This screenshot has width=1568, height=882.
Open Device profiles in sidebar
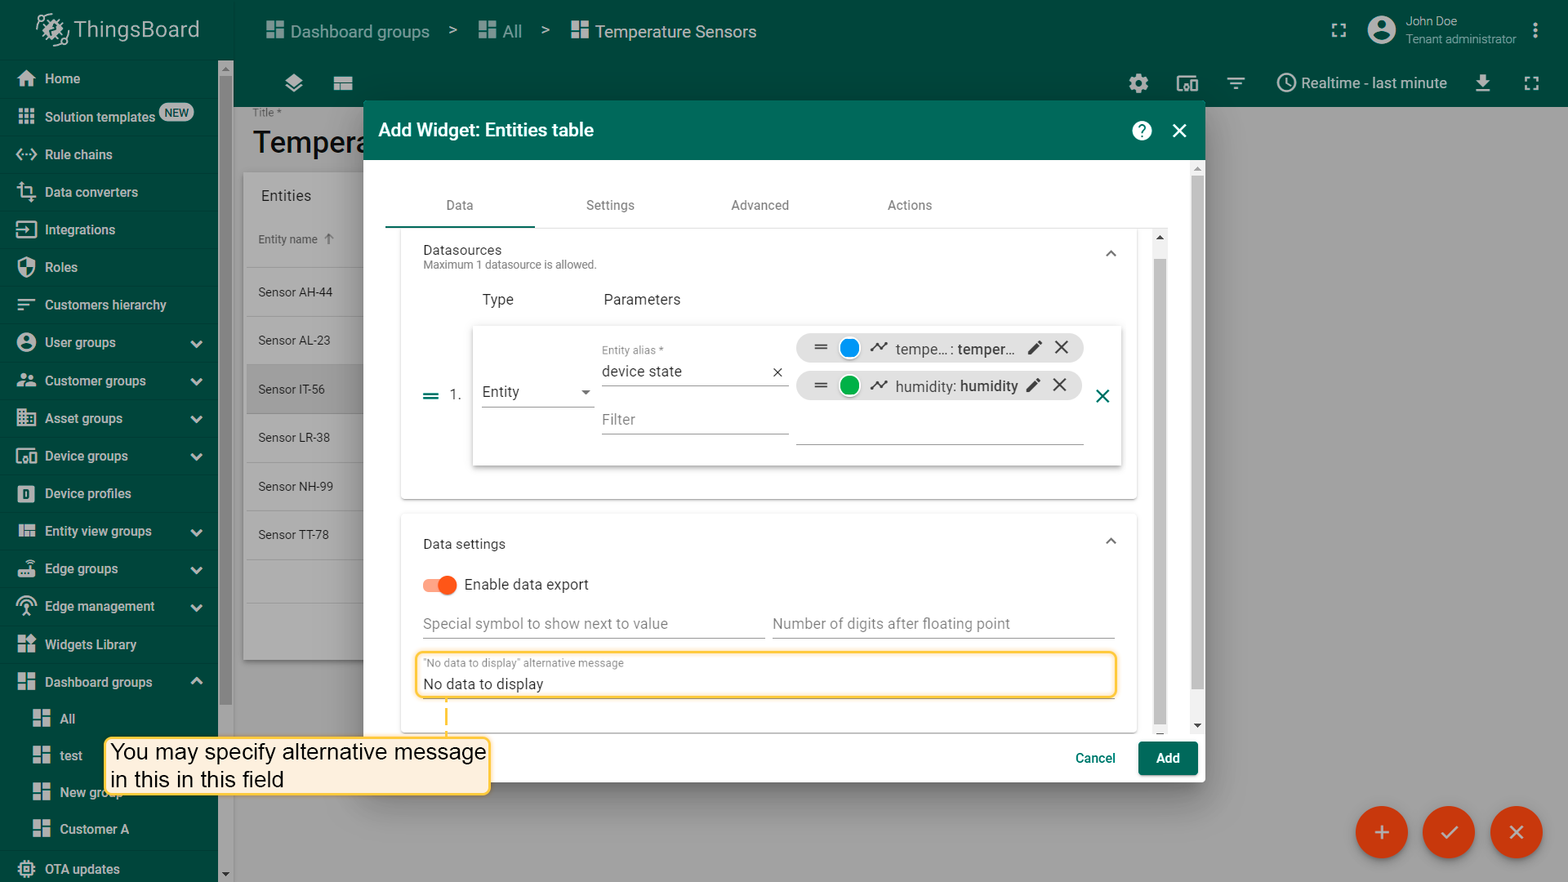[109, 493]
